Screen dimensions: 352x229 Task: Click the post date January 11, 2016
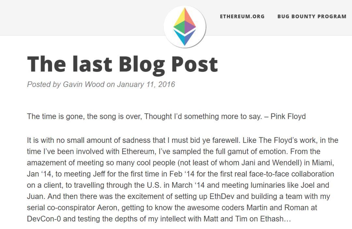146,84
